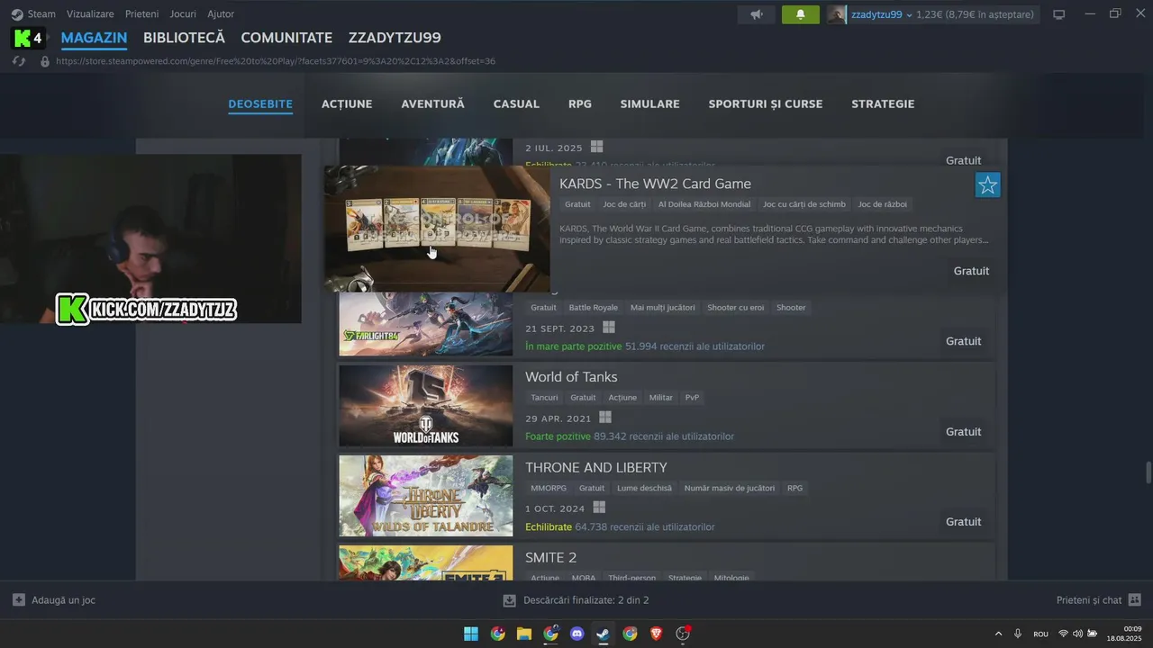Click 'Joc de cărți' tag on KARDS
1153x648 pixels.
click(x=624, y=204)
